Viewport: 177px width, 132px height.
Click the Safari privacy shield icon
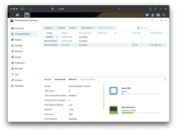pos(53,9)
